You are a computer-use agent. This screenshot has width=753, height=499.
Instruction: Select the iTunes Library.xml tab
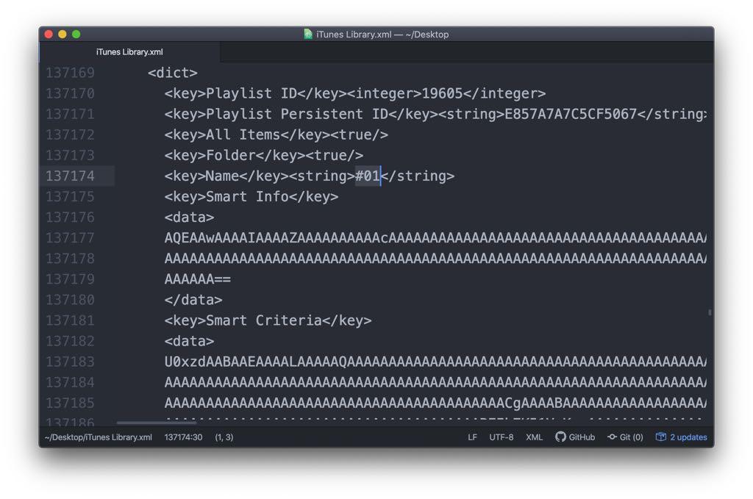pyautogui.click(x=129, y=52)
